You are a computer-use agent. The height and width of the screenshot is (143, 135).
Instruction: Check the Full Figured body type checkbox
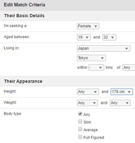(80, 137)
